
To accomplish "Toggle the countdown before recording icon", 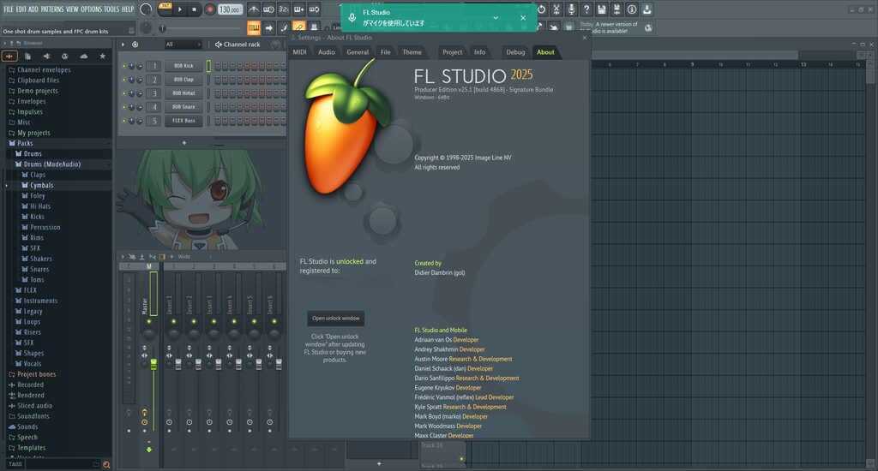I will (284, 9).
